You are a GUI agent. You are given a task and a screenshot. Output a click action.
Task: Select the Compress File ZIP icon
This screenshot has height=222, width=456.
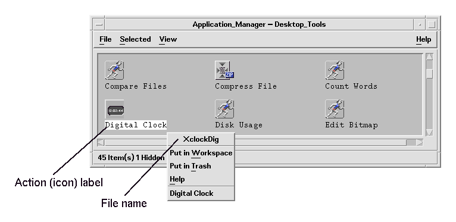pyautogui.click(x=224, y=70)
